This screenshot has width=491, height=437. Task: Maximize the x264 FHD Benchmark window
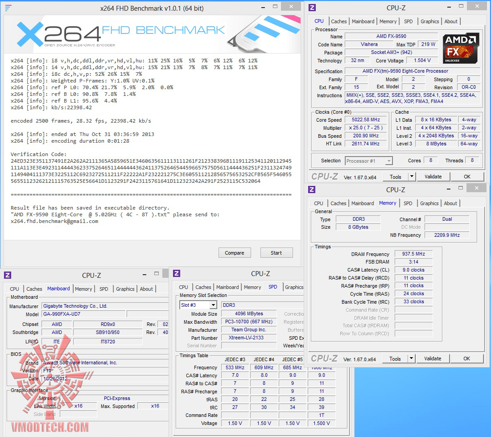point(275,7)
